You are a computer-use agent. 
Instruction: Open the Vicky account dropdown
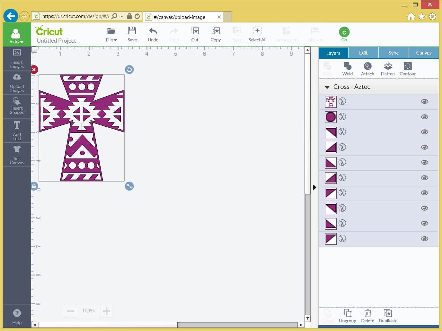point(16,36)
